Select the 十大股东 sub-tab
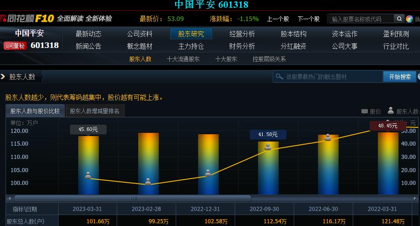Viewport: 420px width, 226px height. point(226,59)
